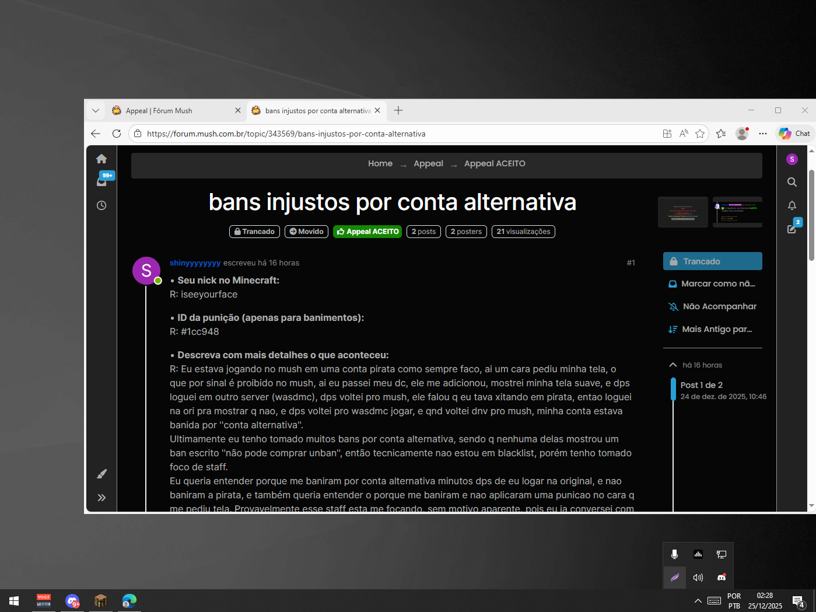The height and width of the screenshot is (612, 816).
Task: Open Microsoft Edge taskbar icon
Action: tap(129, 601)
